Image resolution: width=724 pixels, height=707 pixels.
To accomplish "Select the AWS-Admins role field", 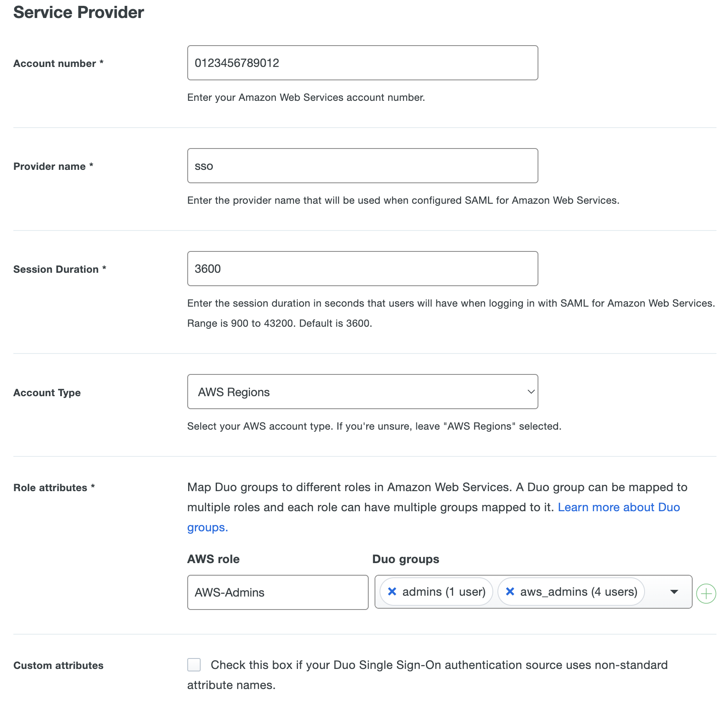I will 277,592.
